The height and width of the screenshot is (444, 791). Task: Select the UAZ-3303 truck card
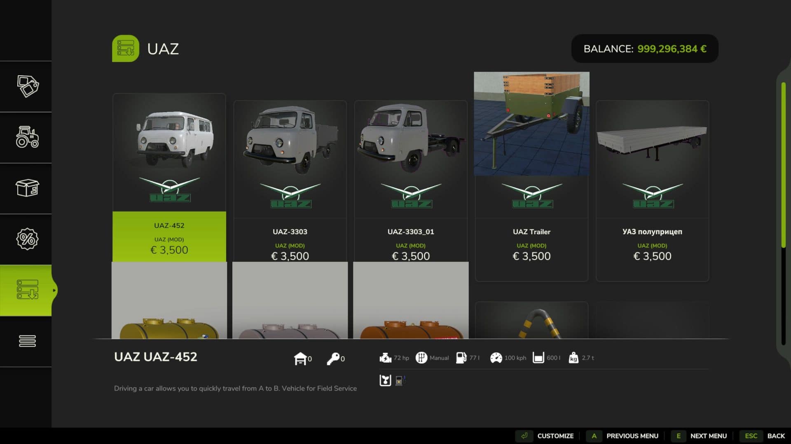(290, 181)
